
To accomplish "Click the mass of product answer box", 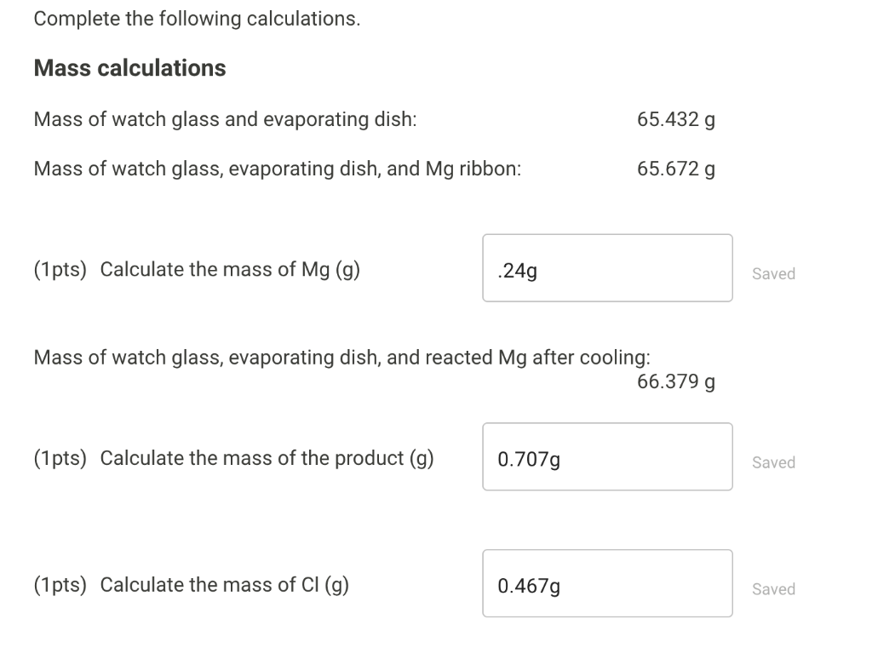I will 607,456.
